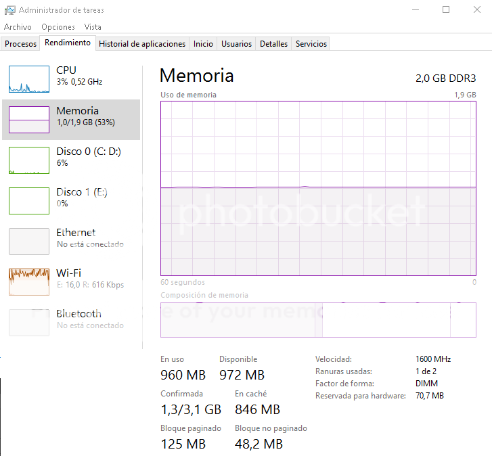Switch to the Detalles tab
The image size is (492, 456).
click(x=274, y=44)
